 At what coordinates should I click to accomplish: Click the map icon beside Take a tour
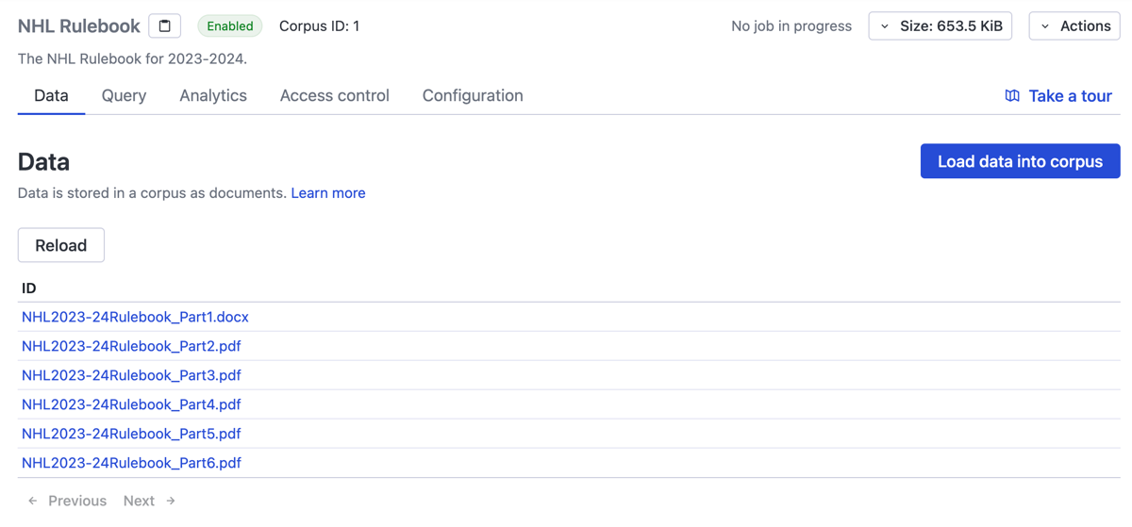click(1012, 96)
